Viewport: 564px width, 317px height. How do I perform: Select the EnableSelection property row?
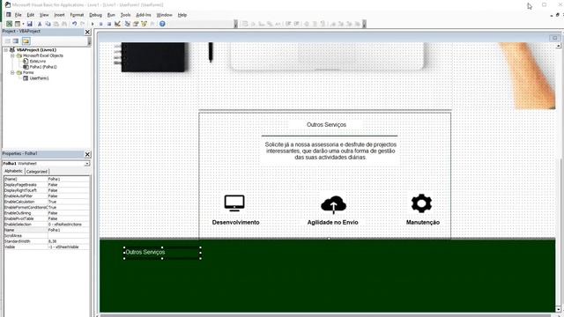point(47,225)
